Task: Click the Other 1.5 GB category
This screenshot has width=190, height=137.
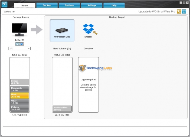Action: [x=19, y=102]
